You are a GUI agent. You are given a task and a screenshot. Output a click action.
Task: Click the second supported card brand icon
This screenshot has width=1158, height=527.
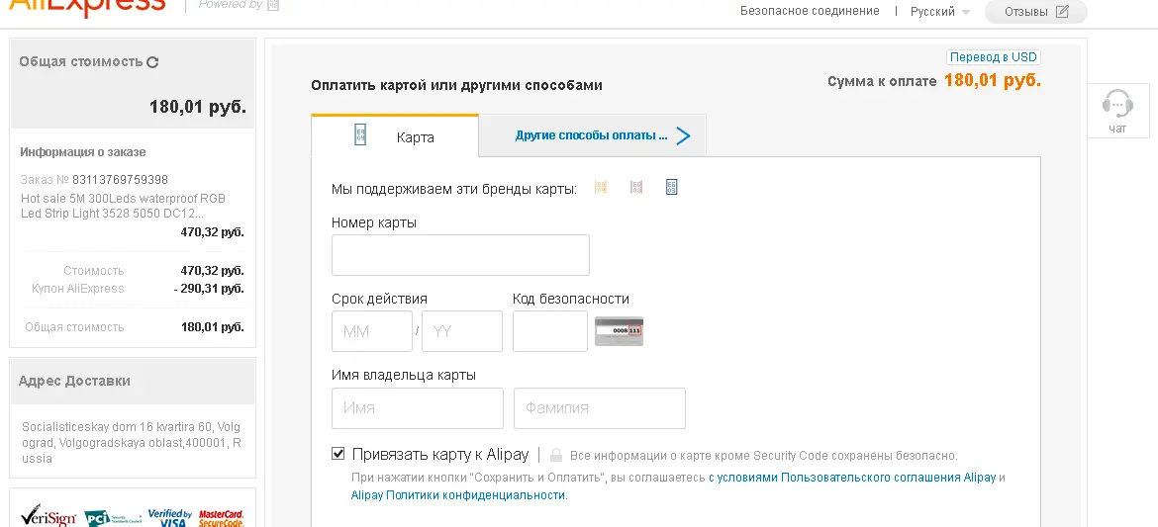click(x=635, y=188)
